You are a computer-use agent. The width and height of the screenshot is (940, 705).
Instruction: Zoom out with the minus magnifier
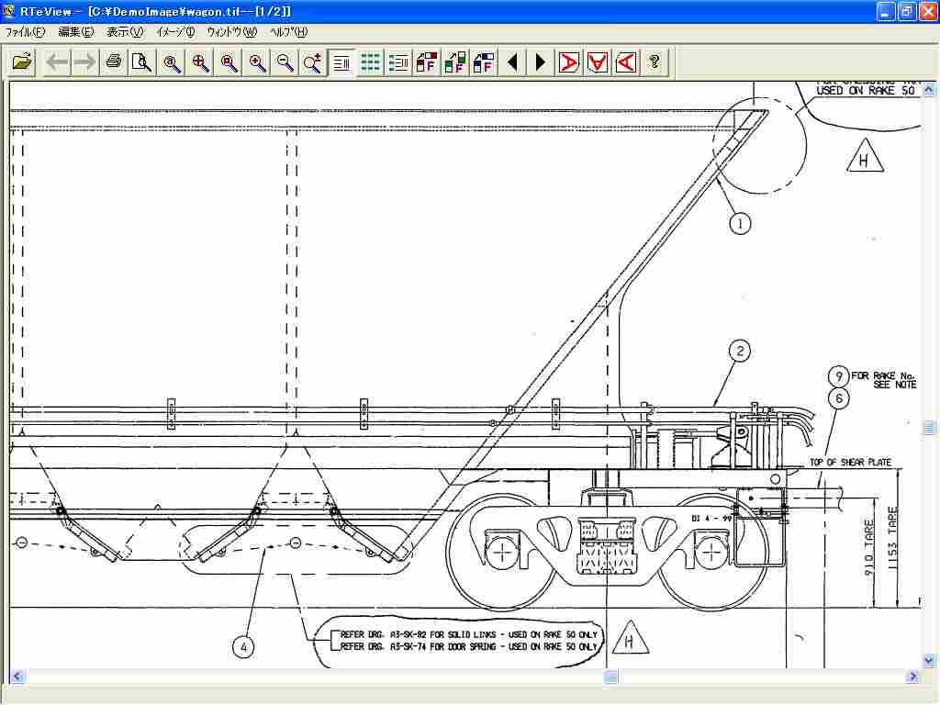(285, 62)
